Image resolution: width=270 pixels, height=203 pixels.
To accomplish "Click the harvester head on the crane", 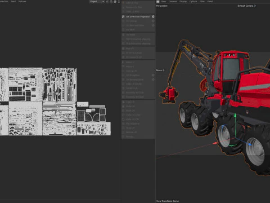I will tap(169, 95).
